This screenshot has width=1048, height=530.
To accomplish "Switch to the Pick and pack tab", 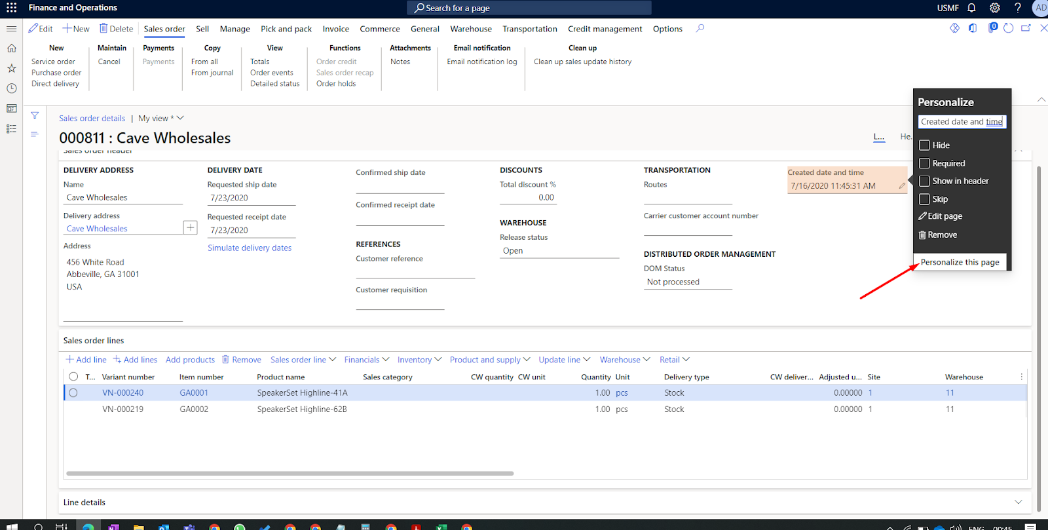I will tap(286, 29).
